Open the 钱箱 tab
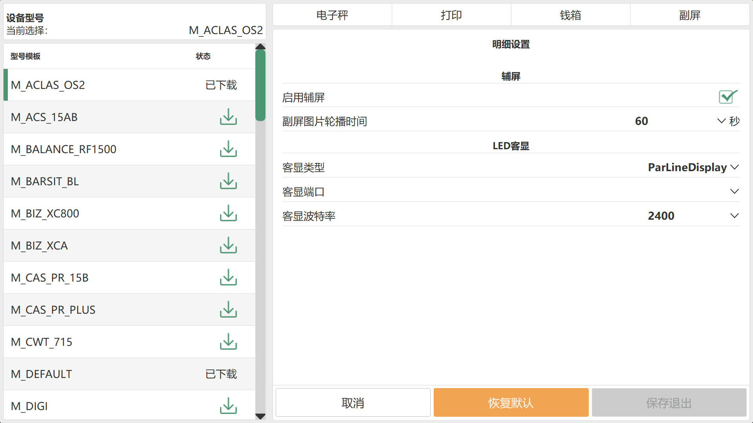Screen dimensions: 753x423 point(571,15)
